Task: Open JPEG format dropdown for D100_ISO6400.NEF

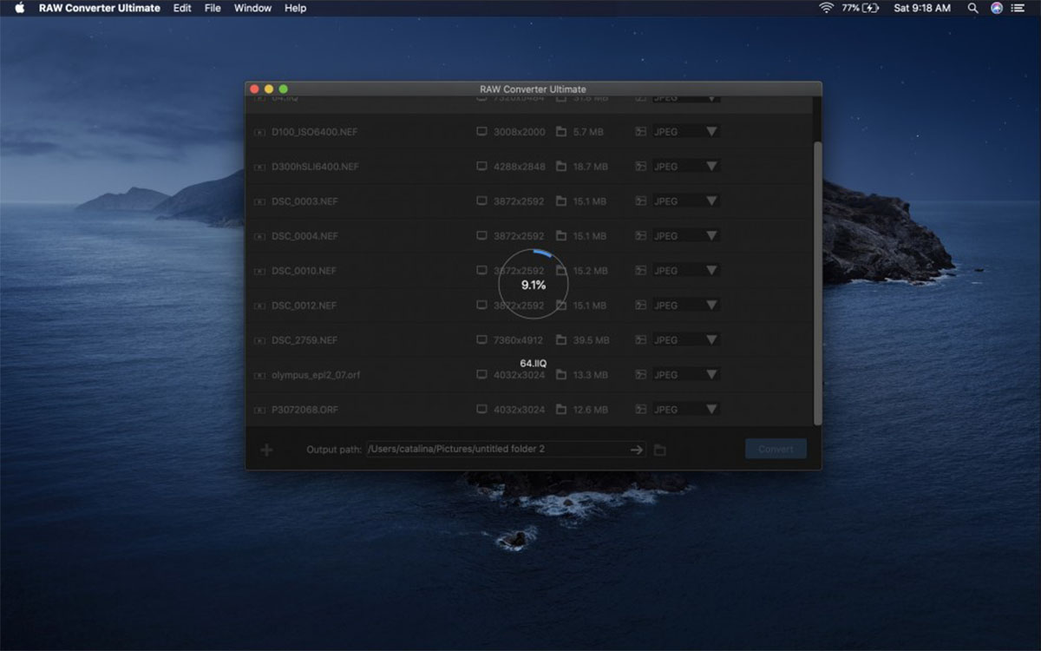Action: pos(686,132)
